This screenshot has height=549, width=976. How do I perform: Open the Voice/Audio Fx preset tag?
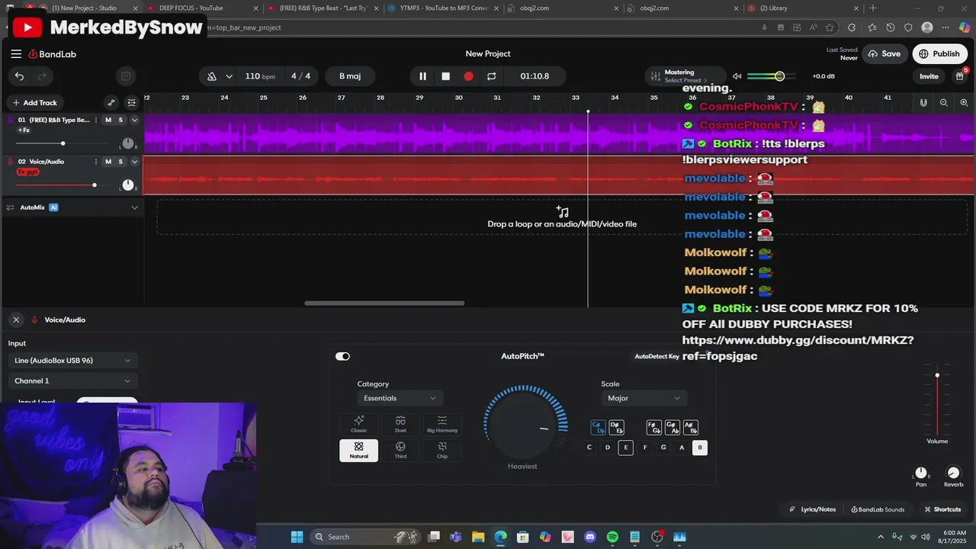point(27,172)
